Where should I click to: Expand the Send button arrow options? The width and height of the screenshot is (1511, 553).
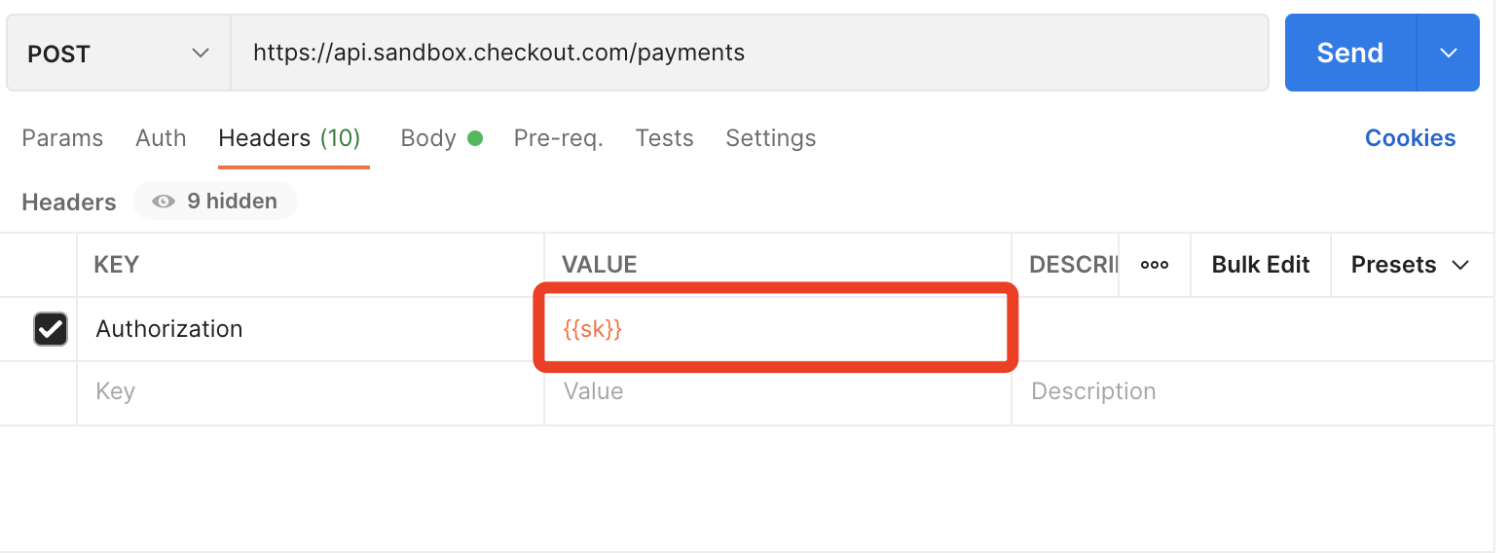[x=1448, y=53]
